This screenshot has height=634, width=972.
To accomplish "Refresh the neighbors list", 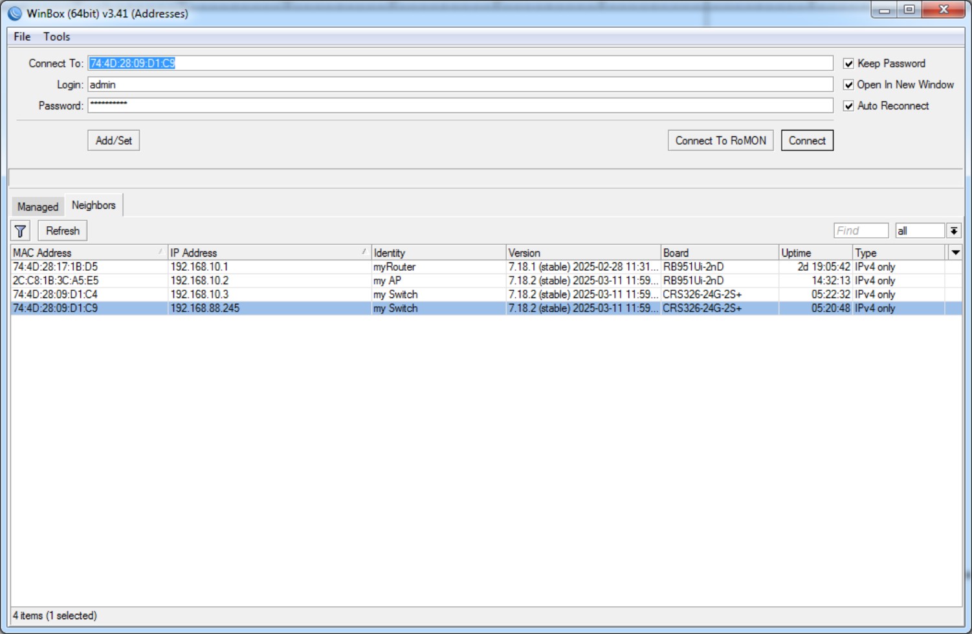I will [63, 231].
